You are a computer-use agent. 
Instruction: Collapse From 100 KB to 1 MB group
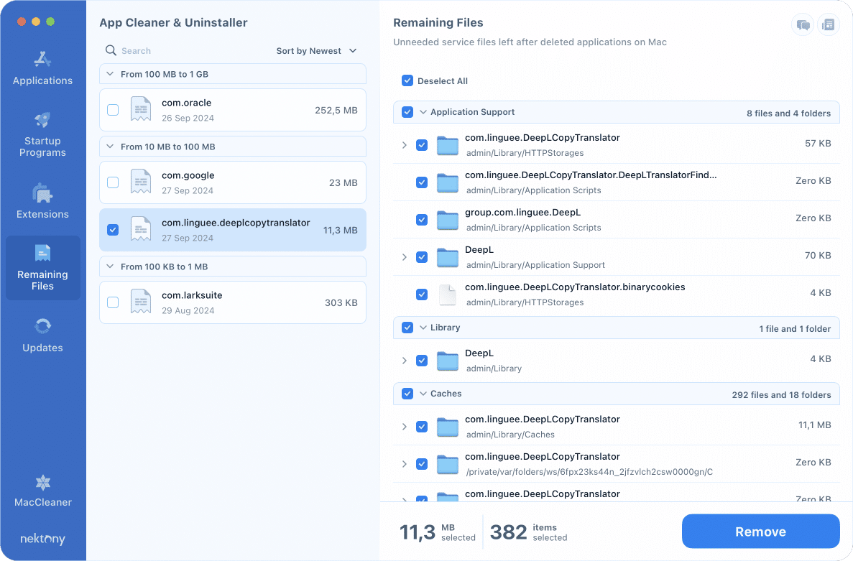(111, 266)
